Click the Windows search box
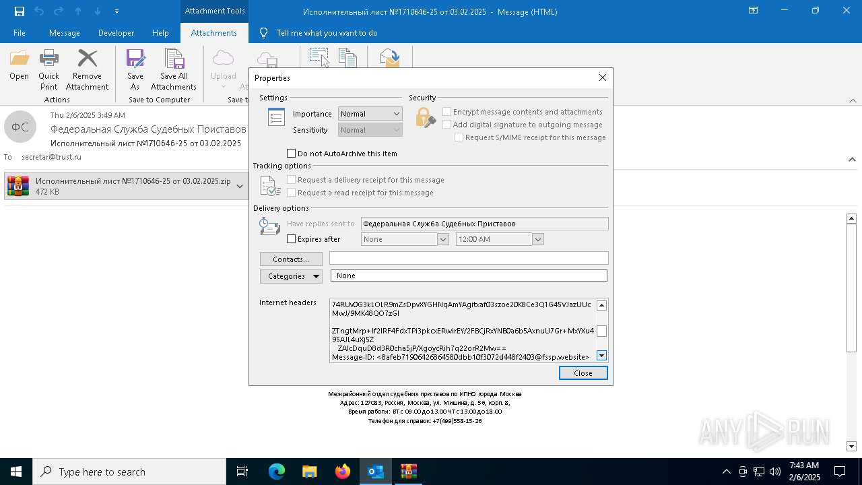 click(x=129, y=472)
